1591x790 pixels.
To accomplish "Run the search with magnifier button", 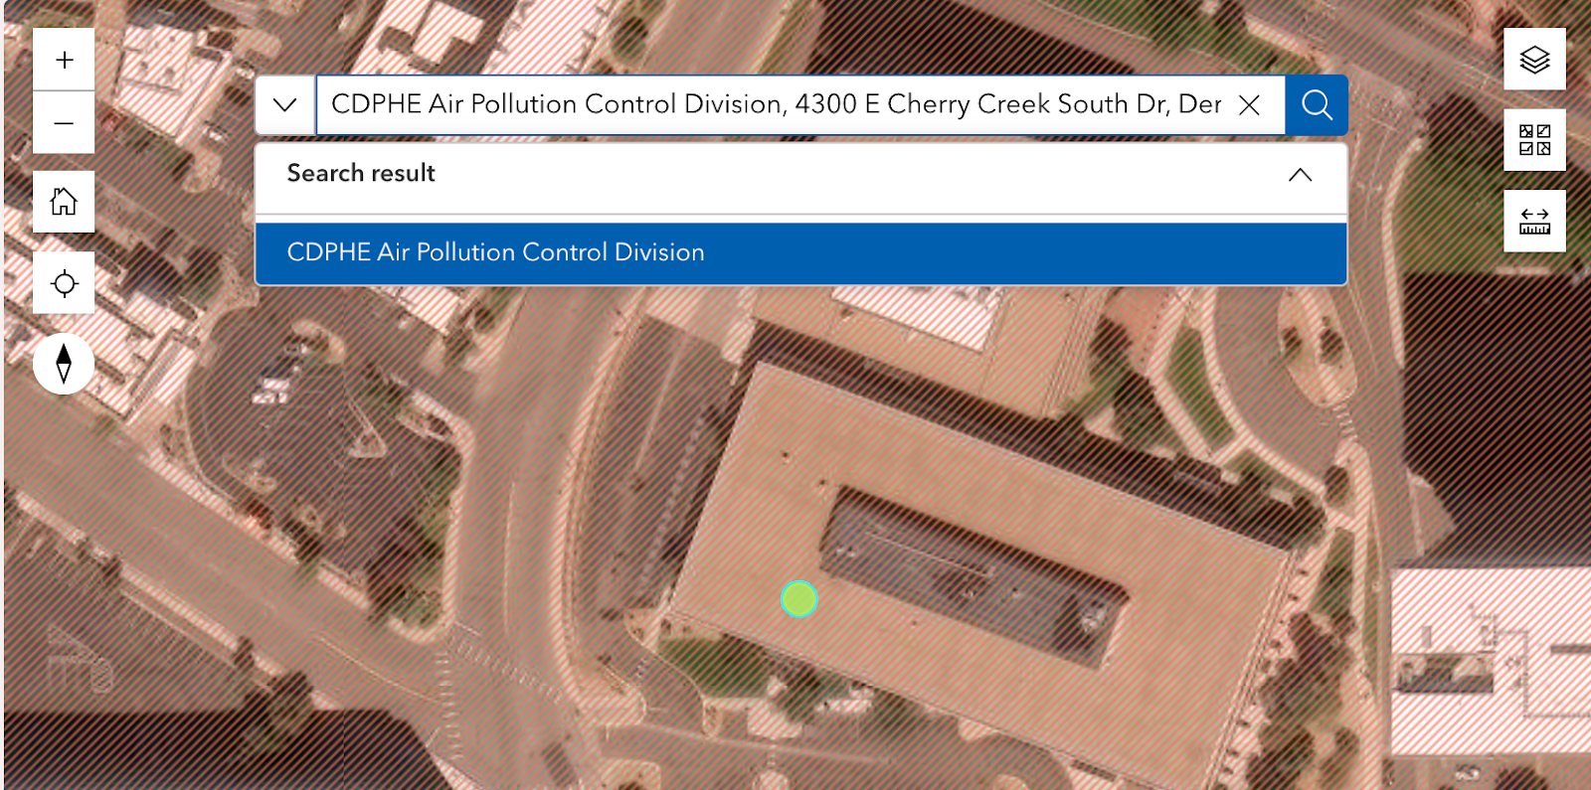I will 1317,104.
